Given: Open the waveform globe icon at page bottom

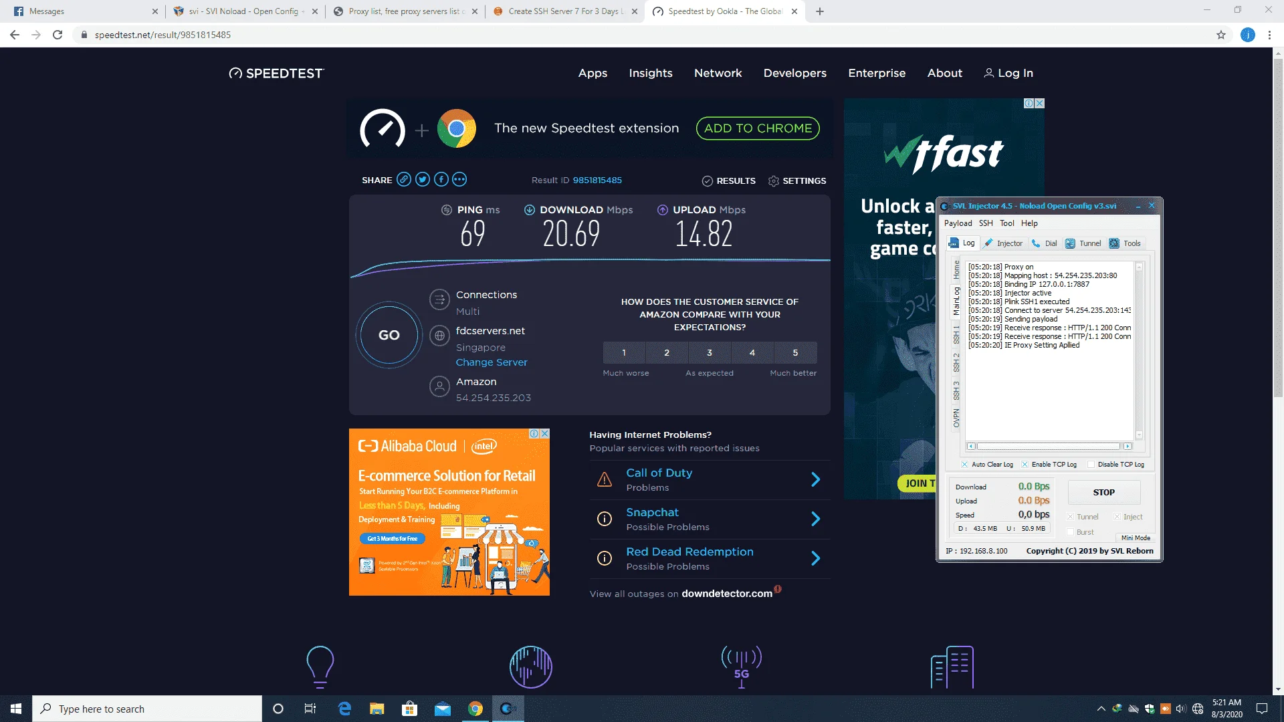Looking at the screenshot, I should coord(531,667).
